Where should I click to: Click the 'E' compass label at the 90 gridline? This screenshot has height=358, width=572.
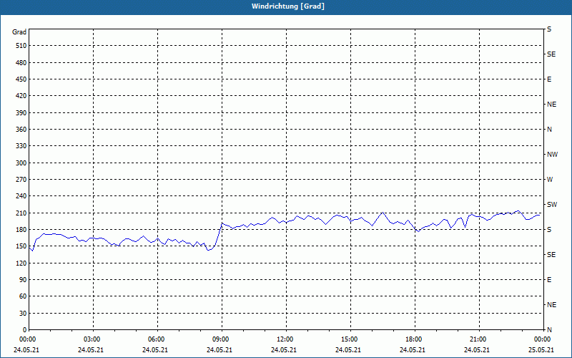click(549, 280)
